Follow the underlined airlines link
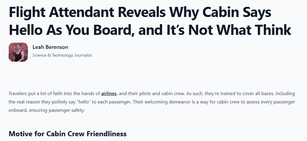 109,94
